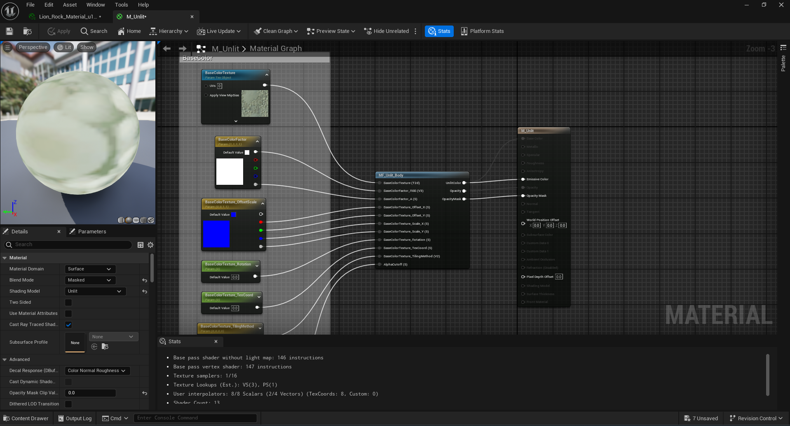Viewport: 790px width, 426px height.
Task: Uncheck Cast Ray Traced Shadows
Action: (x=68, y=325)
